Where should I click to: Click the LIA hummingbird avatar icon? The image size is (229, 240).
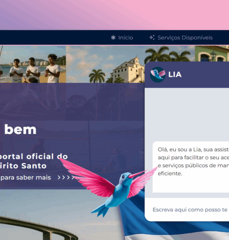[157, 75]
